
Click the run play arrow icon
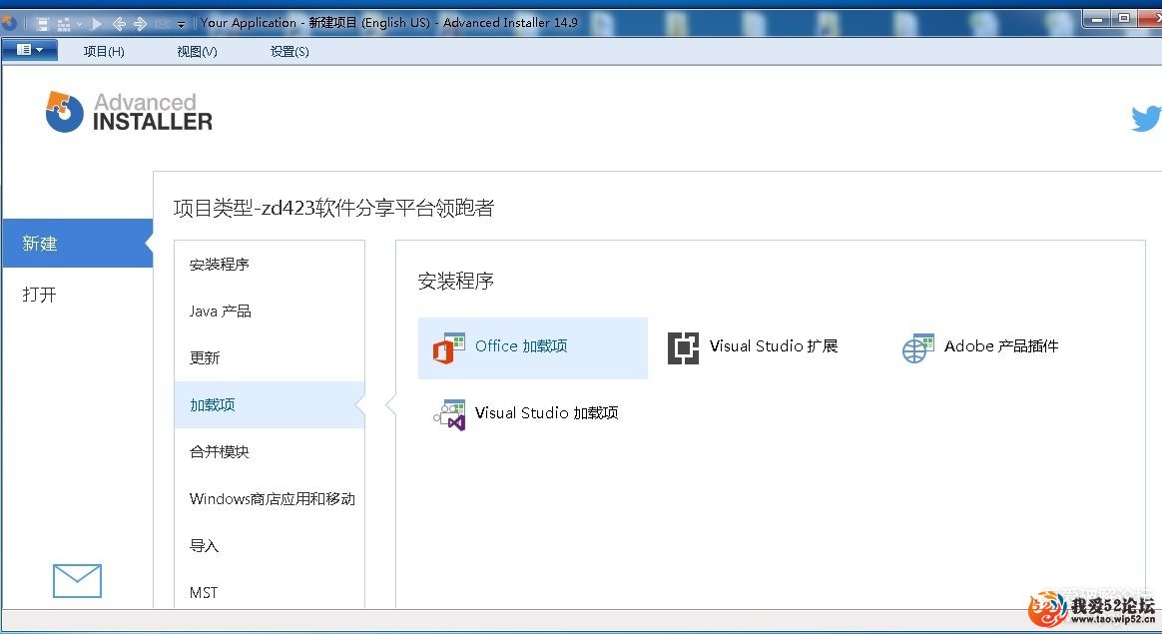pyautogui.click(x=97, y=24)
